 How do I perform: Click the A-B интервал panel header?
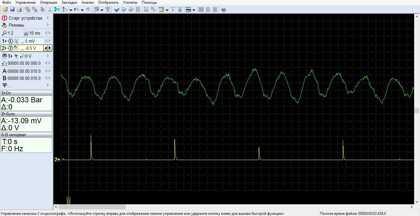[x=26, y=135]
